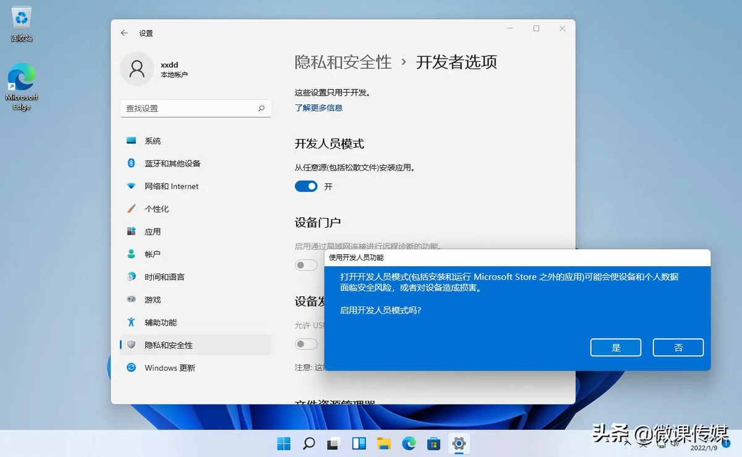Click the 2022/1/9 date in taskbar

[x=703, y=448]
